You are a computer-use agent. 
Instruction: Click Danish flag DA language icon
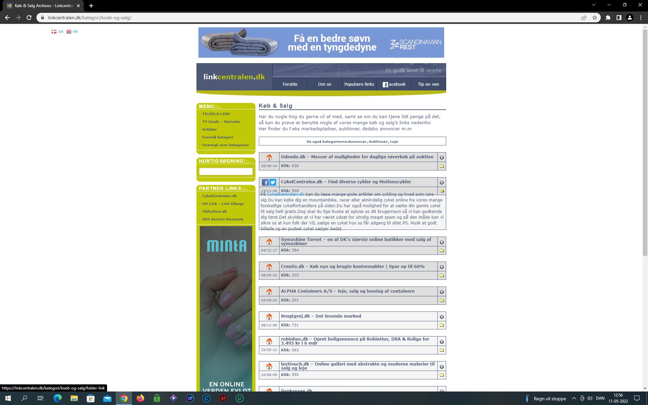(x=54, y=31)
